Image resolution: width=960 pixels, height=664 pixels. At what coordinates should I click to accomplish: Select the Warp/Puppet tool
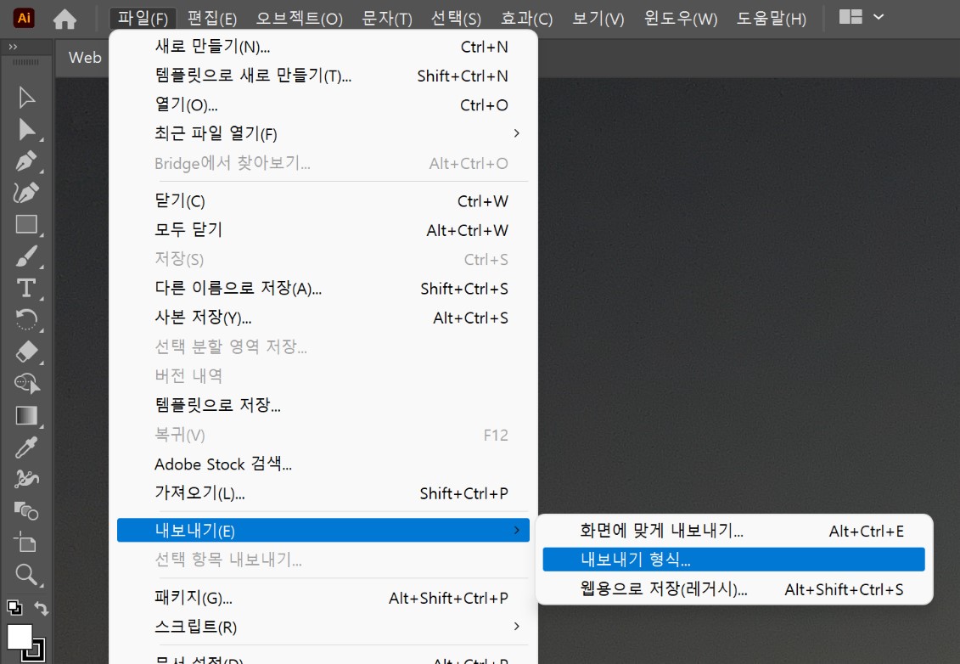tap(26, 478)
